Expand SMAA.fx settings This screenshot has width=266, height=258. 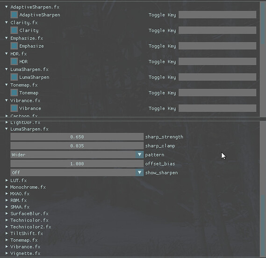[x=7, y=207]
